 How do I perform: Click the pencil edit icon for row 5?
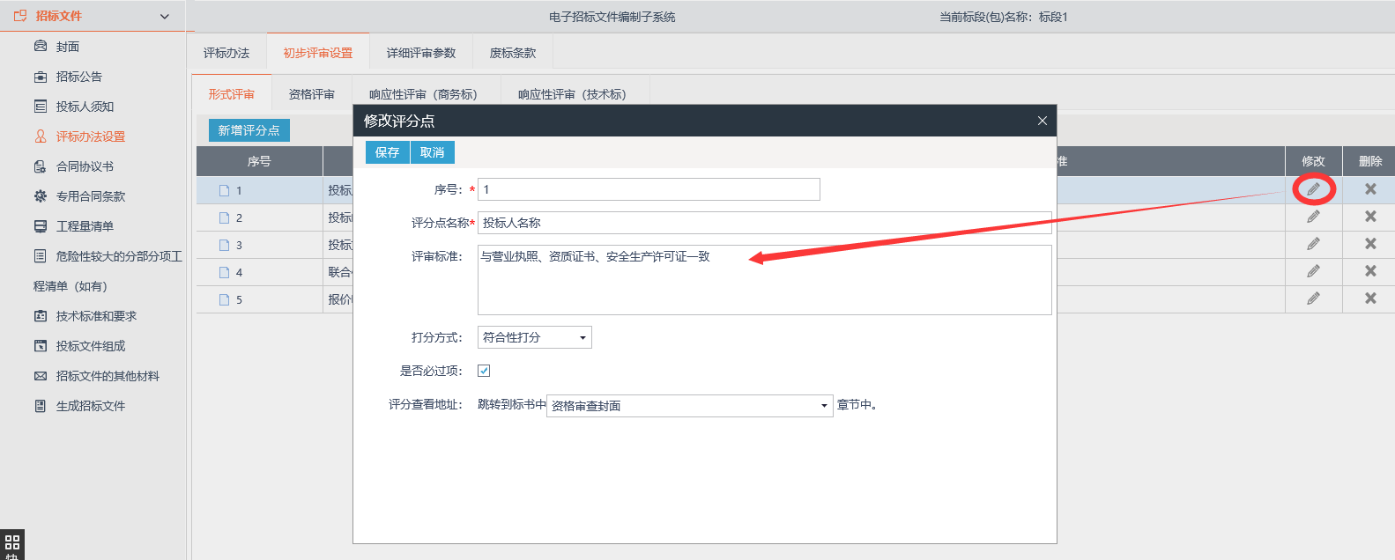coord(1313,298)
